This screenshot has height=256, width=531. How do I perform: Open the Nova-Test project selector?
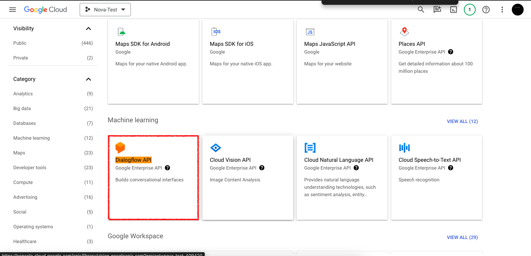(105, 10)
